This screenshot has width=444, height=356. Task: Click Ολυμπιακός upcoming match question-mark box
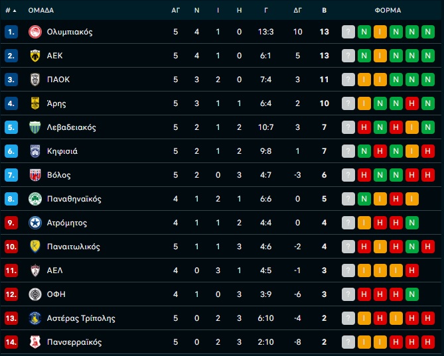click(348, 32)
